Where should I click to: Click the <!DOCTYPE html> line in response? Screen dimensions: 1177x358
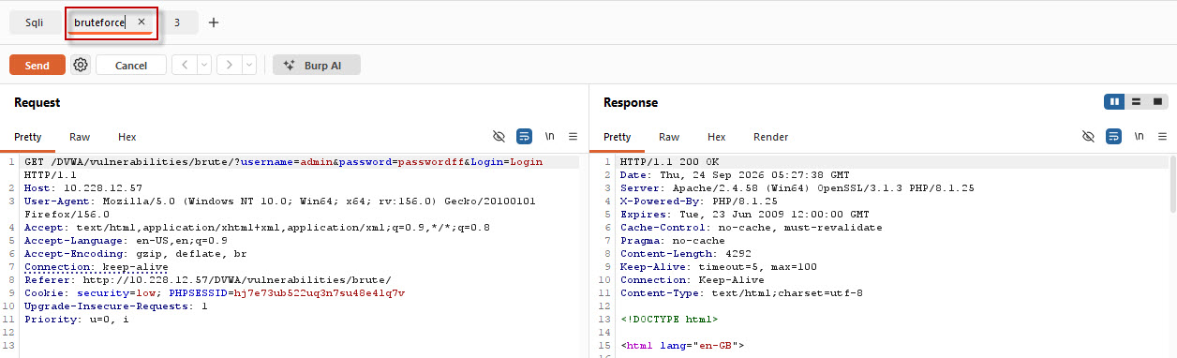[x=669, y=319]
